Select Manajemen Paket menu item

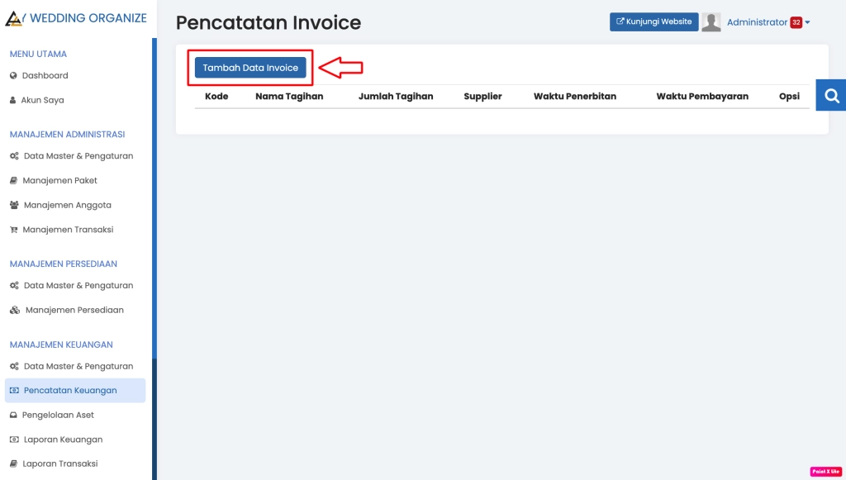[x=59, y=180]
